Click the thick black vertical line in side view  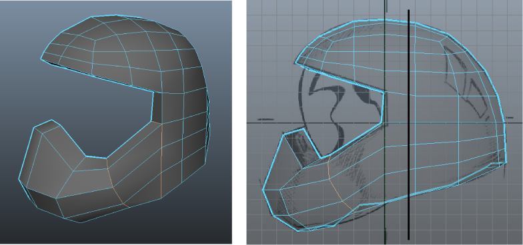[x=408, y=124]
